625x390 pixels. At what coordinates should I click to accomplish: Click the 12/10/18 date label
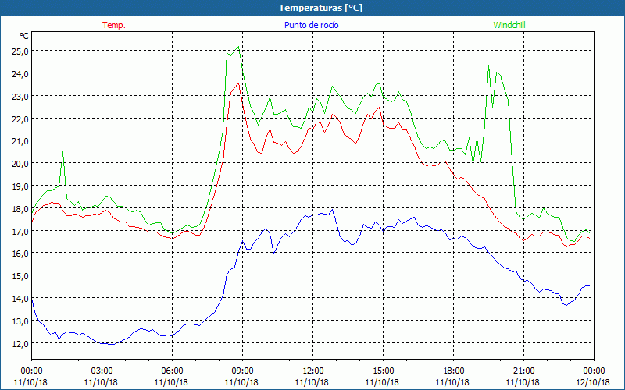click(594, 383)
